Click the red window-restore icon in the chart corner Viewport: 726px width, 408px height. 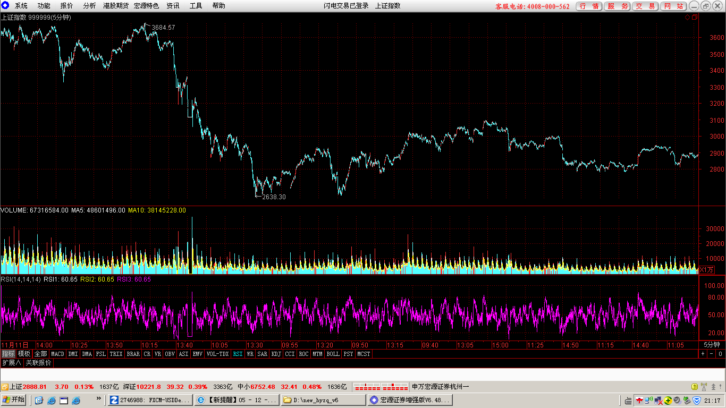tap(694, 17)
